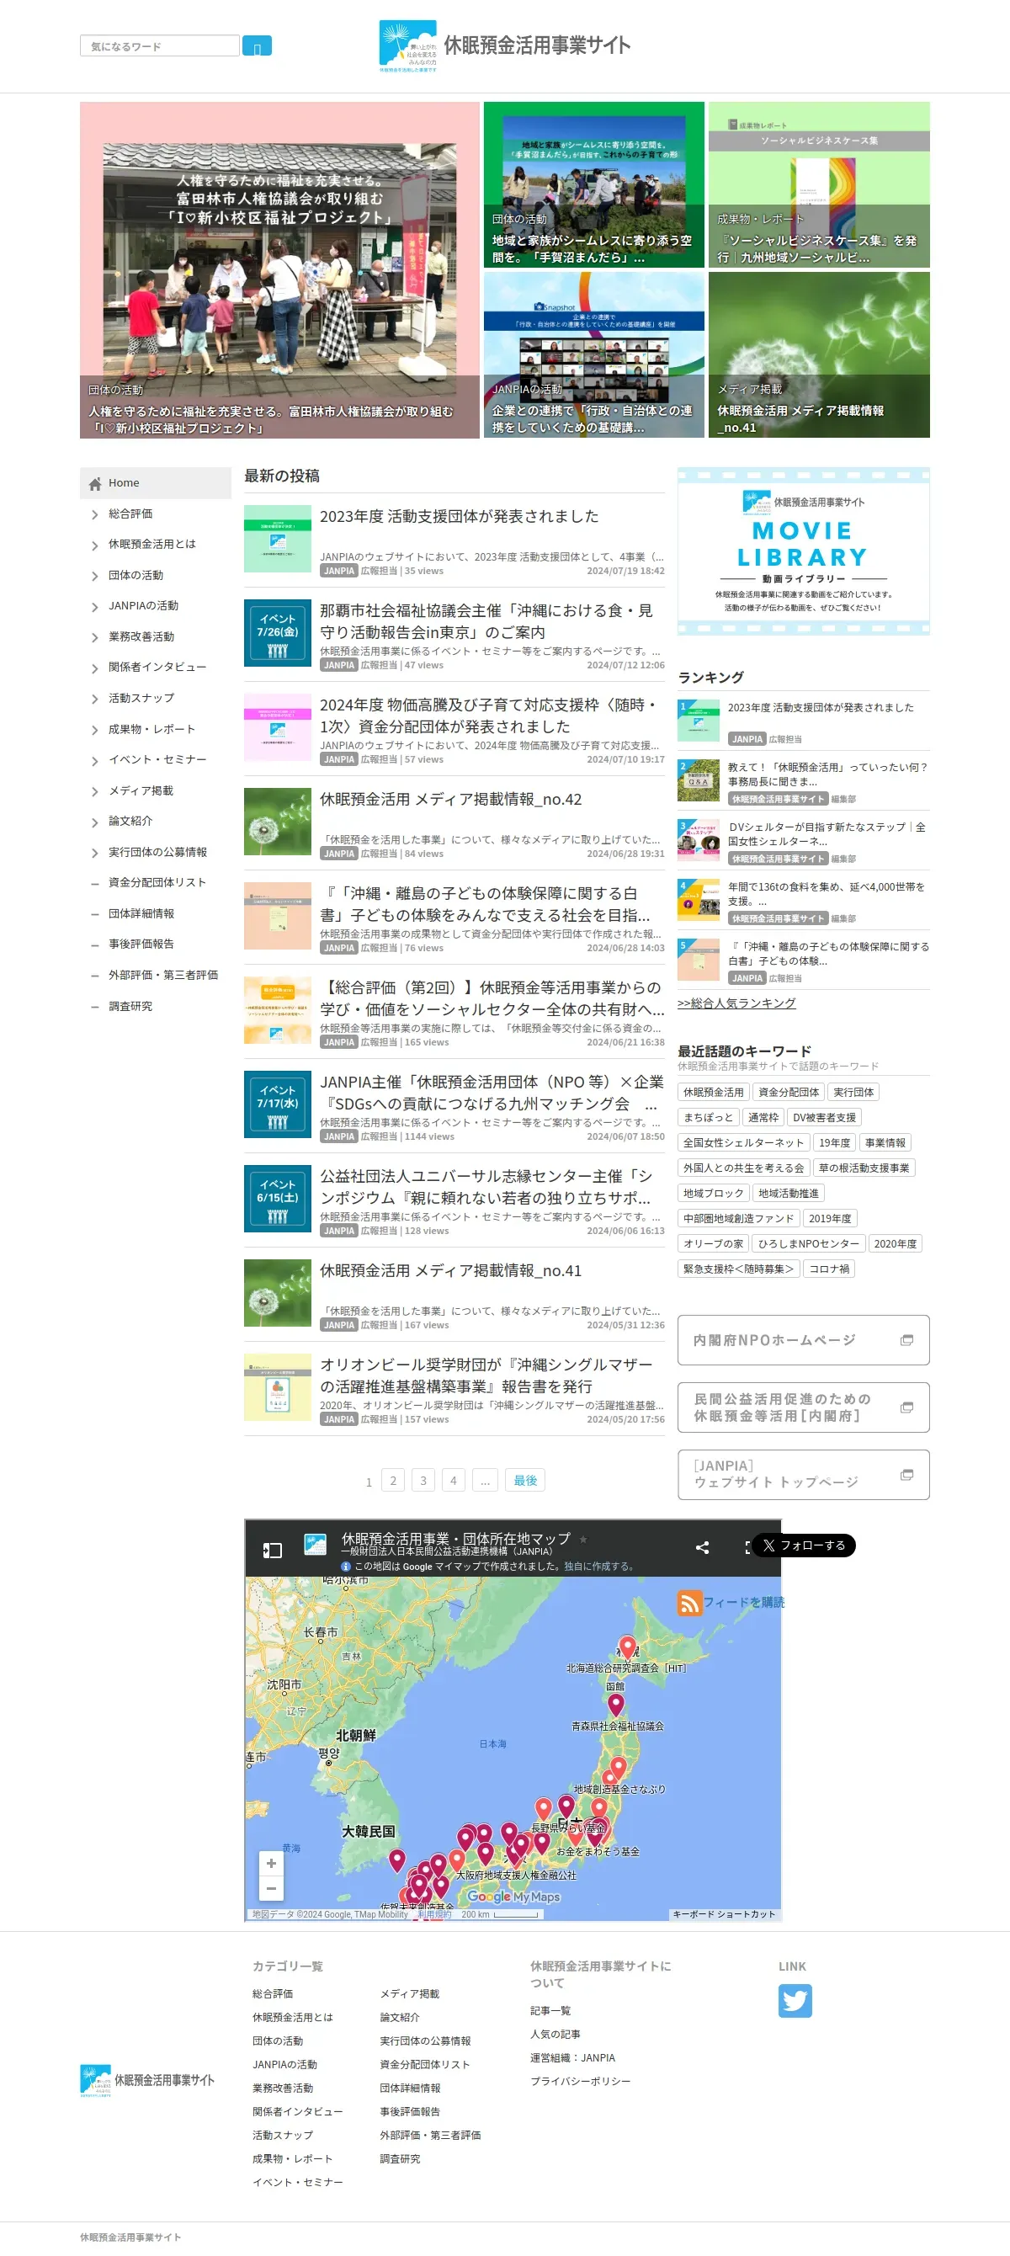Screen dimensions: 1010x2256
Task: Open 人気の記事 footer link
Action: 555,2035
